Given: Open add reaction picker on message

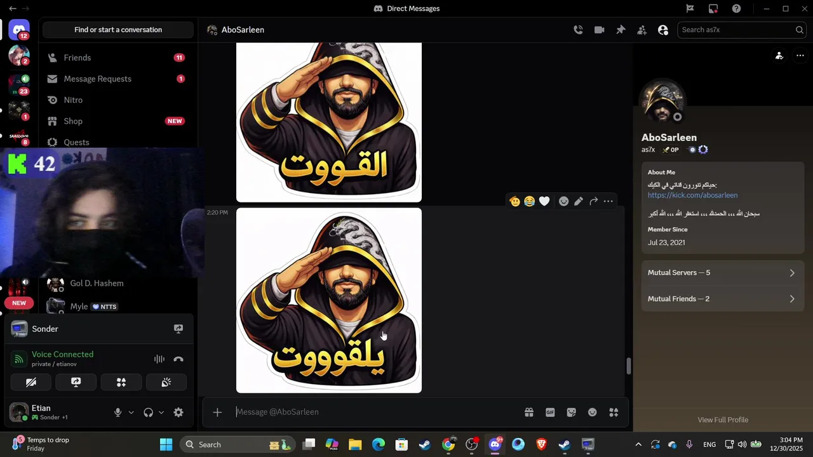Looking at the screenshot, I should tap(563, 201).
